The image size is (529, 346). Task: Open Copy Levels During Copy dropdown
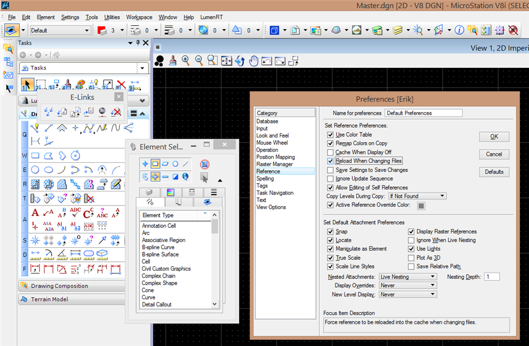(x=417, y=196)
